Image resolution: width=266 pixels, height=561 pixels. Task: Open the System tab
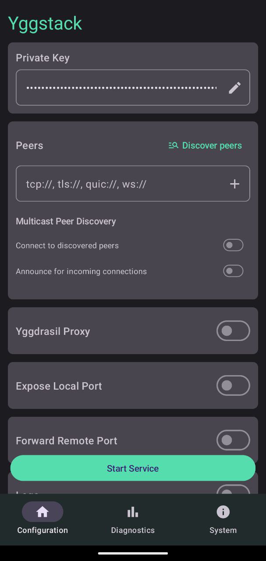(x=223, y=519)
